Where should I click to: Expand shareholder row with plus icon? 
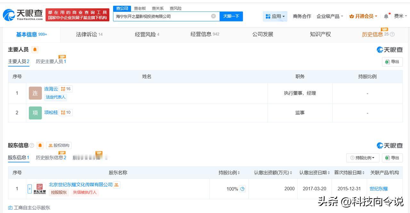30,189
